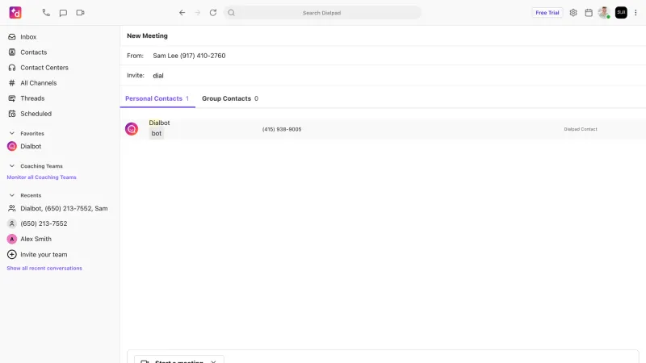Start video meeting from top camera icon
This screenshot has height=363, width=646.
80,13
